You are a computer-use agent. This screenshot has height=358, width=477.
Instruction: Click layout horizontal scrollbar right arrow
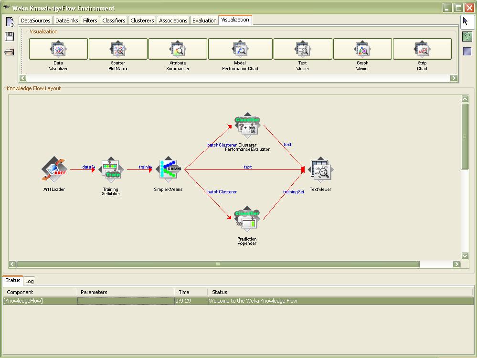pyautogui.click(x=456, y=264)
